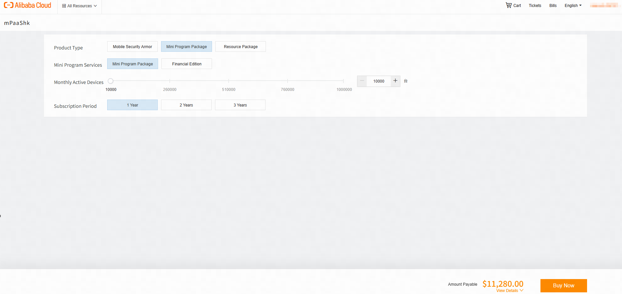This screenshot has height=294, width=622.
Task: Open the blurred user account area
Action: [x=604, y=5]
